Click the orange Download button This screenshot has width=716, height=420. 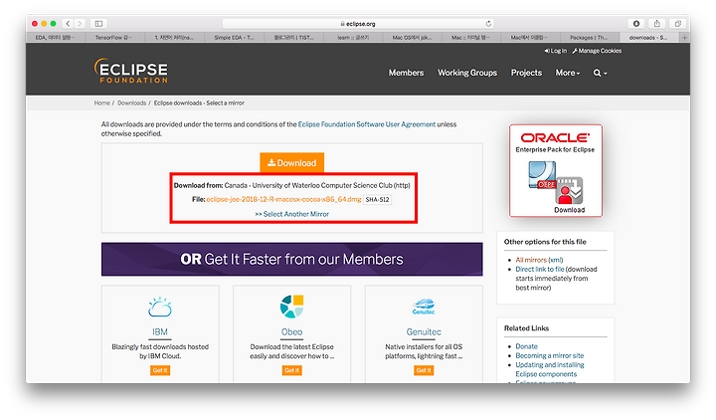point(291,162)
